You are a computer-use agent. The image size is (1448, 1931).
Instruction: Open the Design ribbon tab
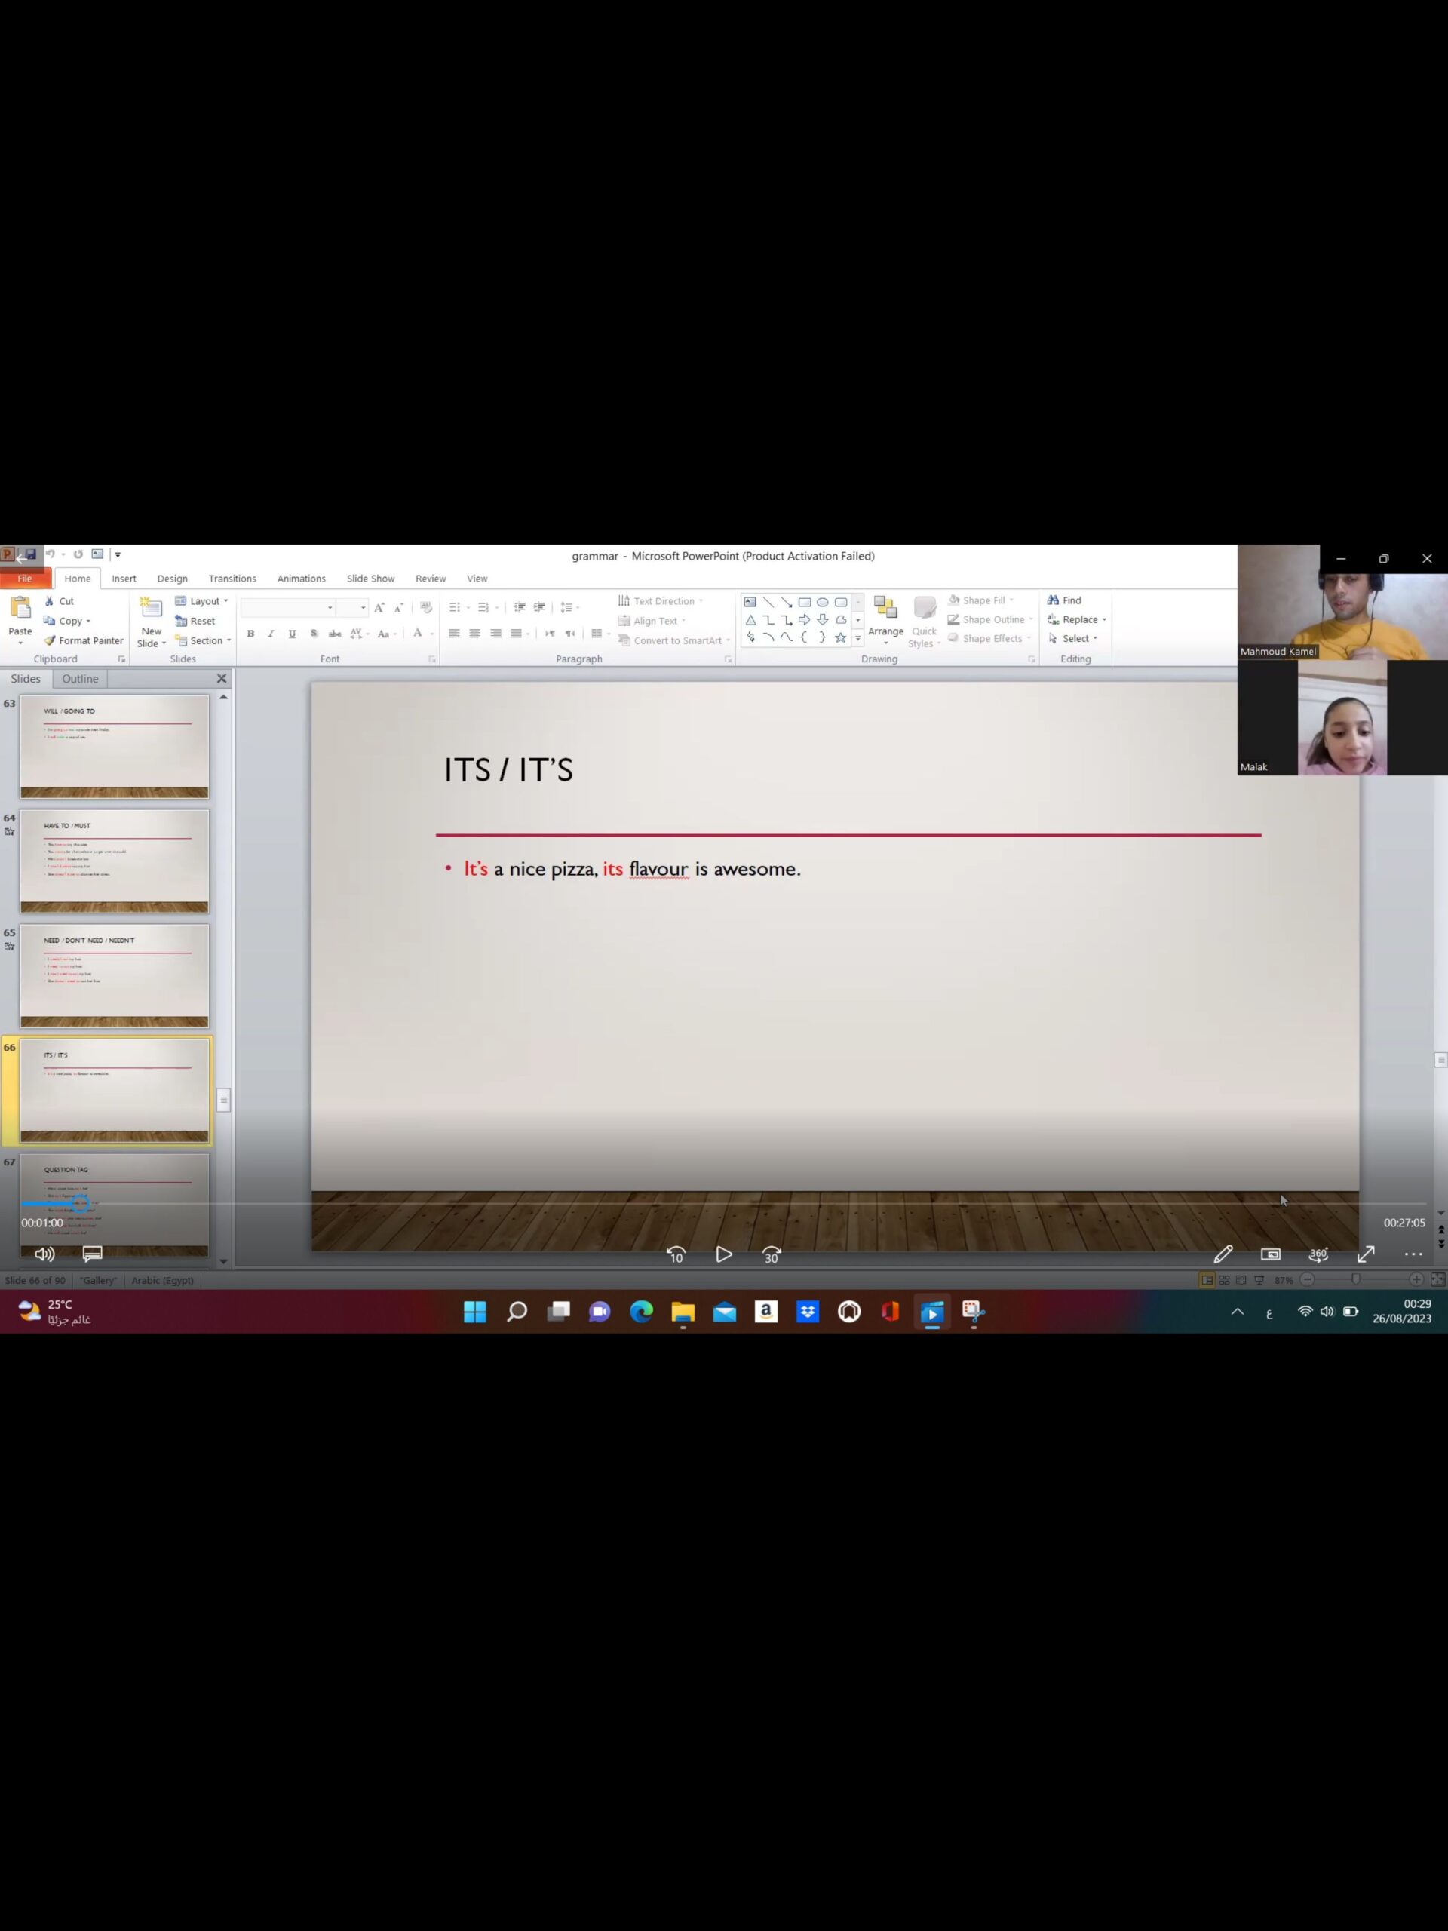172,578
